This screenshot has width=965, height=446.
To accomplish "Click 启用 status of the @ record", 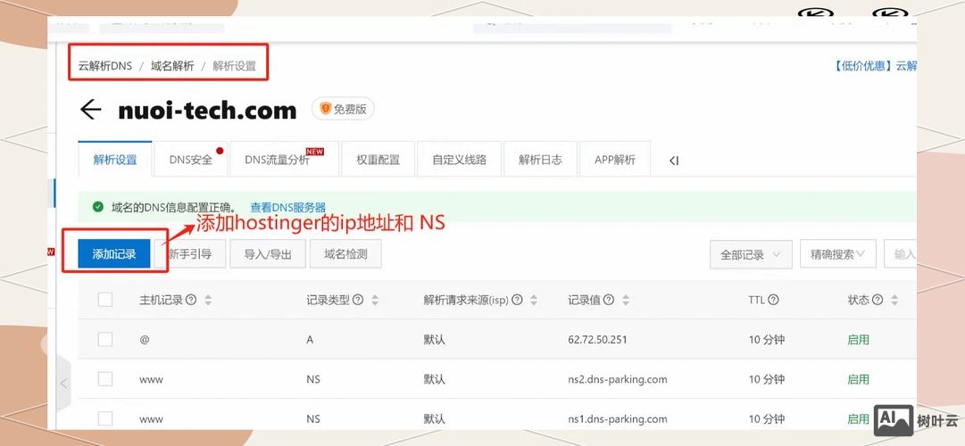I will point(858,339).
